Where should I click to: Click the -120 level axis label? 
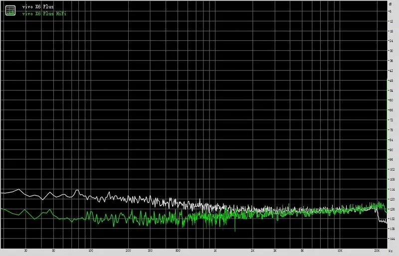(392, 199)
